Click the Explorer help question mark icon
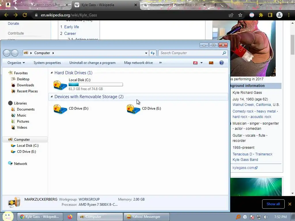The height and width of the screenshot is (221, 295). [222, 63]
